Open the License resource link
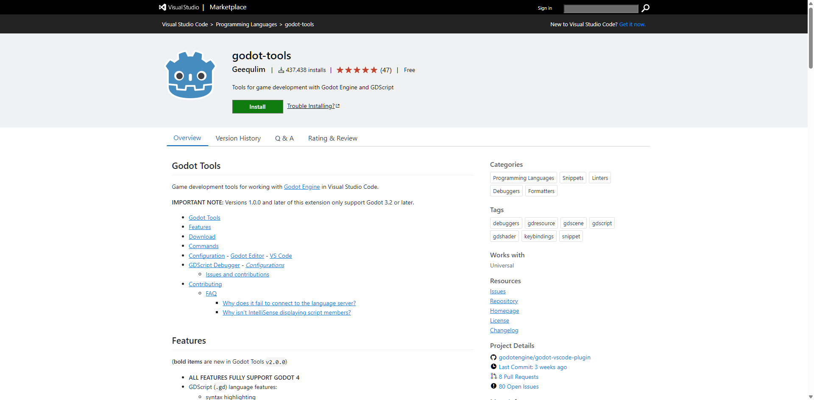This screenshot has height=400, width=814. (499, 320)
